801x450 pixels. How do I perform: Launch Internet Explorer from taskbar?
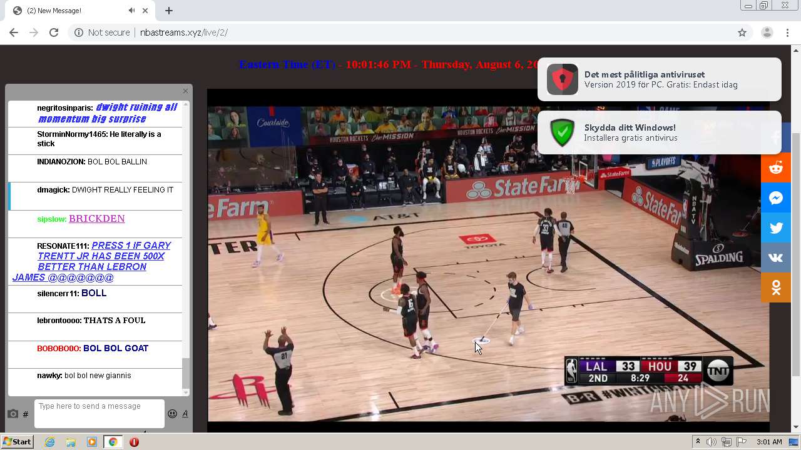(49, 442)
